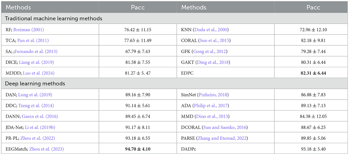
Task: Open Tzeng et al. (2014) reference
Action: [36, 106]
